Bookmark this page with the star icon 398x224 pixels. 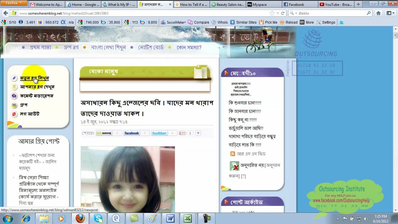click(272, 13)
